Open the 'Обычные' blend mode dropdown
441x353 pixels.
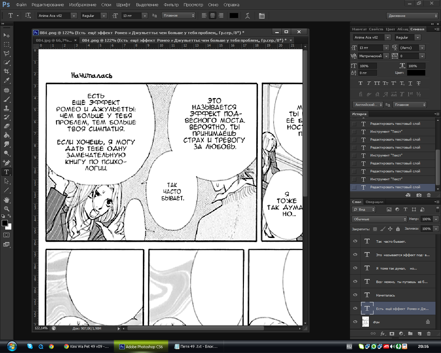tap(380, 219)
